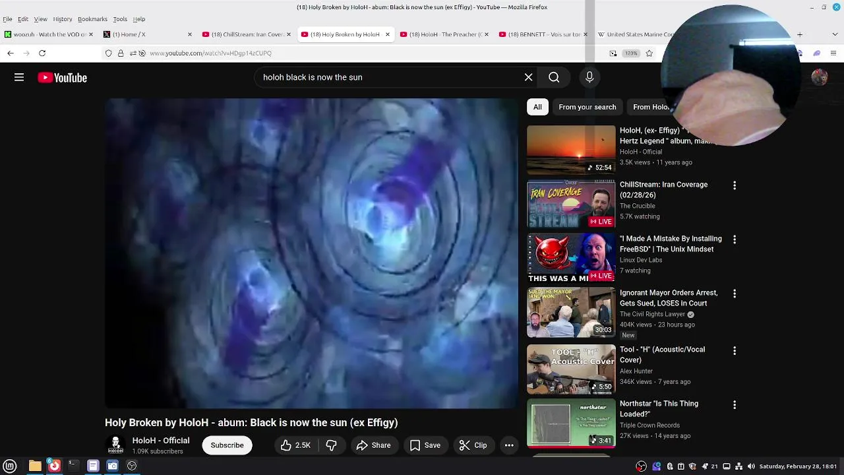The image size is (844, 475).
Task: Open HoloH - Official channel avatar
Action: click(x=115, y=445)
